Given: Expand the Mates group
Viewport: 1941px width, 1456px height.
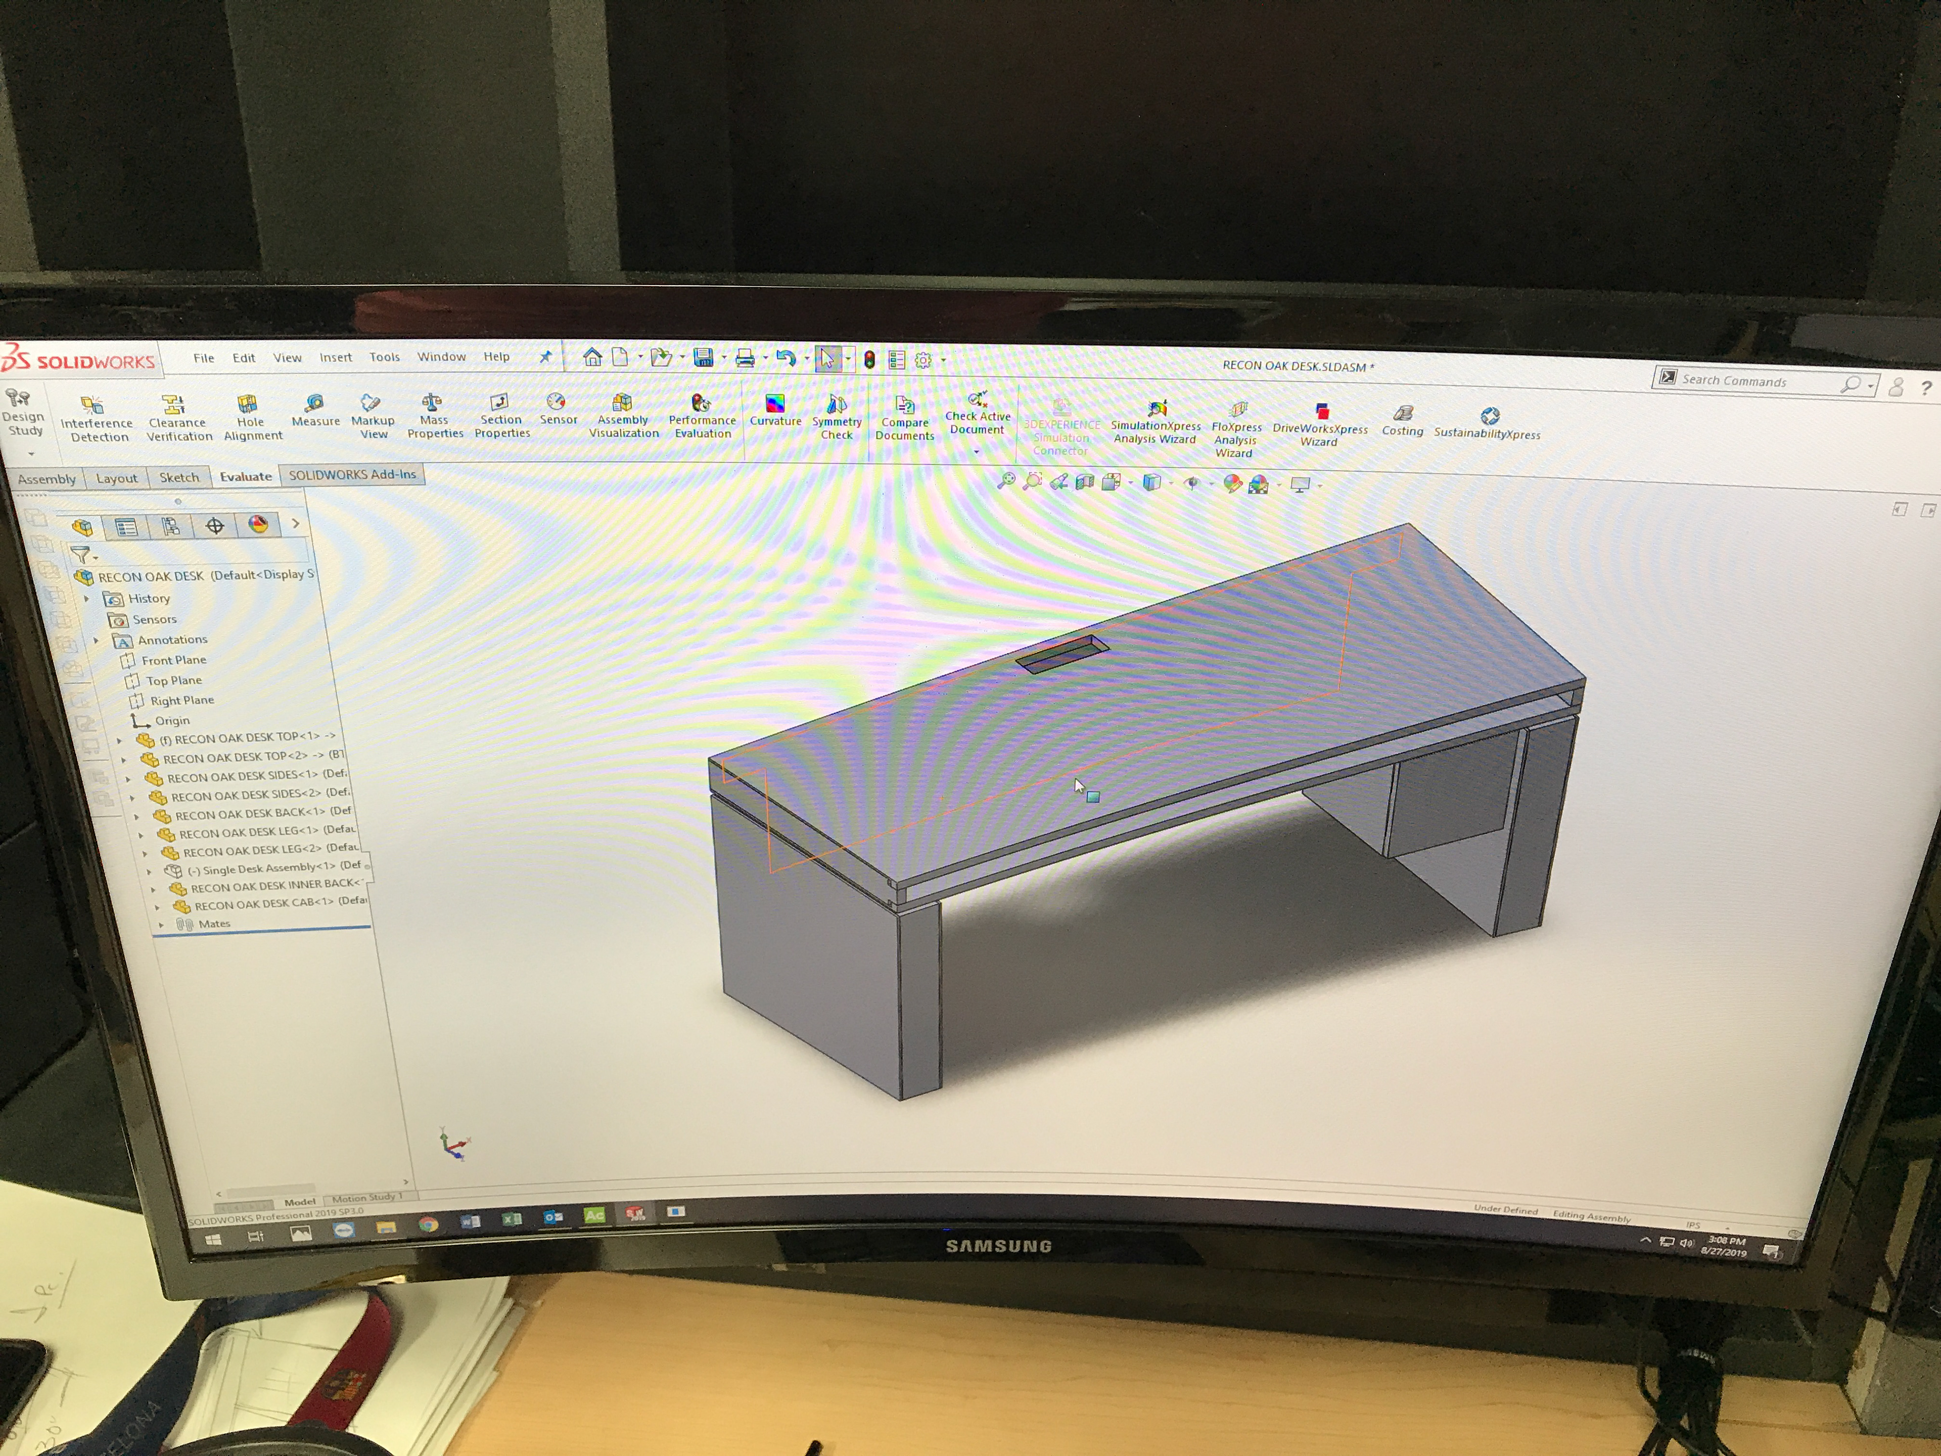Looking at the screenshot, I should (161, 923).
